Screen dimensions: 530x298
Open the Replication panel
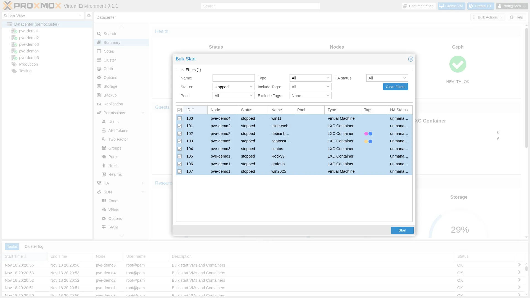(x=113, y=104)
